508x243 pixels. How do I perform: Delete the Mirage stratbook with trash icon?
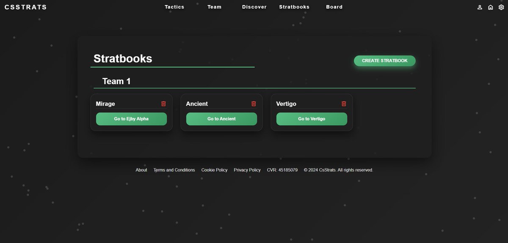click(163, 104)
